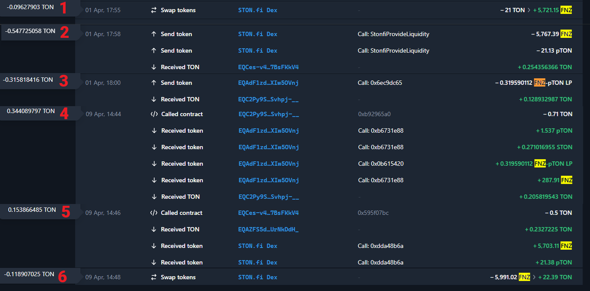Click the '0x595f07bc' opcode text
The width and height of the screenshot is (590, 291).
pos(374,213)
